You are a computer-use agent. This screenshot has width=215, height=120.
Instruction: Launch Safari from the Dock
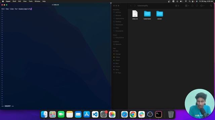[125, 114]
